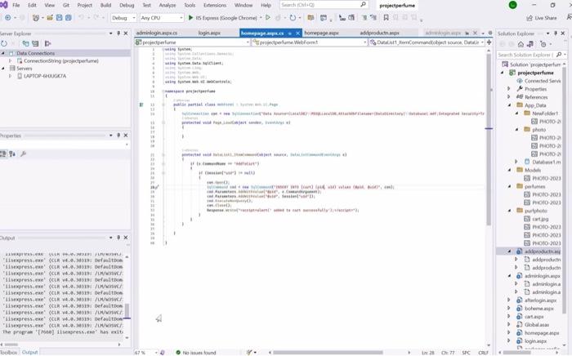The height and width of the screenshot is (356, 572).
Task: Select Properties node in Solution Explorer
Action: point(535,89)
